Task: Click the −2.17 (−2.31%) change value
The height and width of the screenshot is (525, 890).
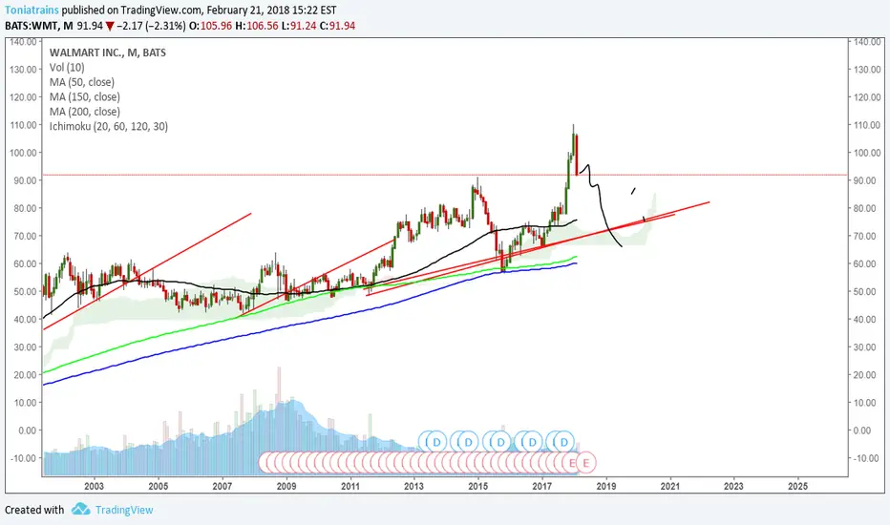Action: [151, 26]
